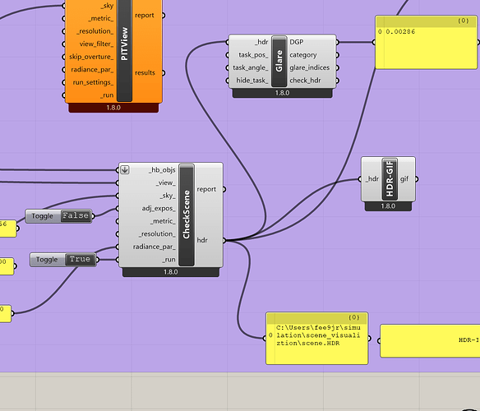Click the category output on Glare
480x411 pixels.
[303, 55]
